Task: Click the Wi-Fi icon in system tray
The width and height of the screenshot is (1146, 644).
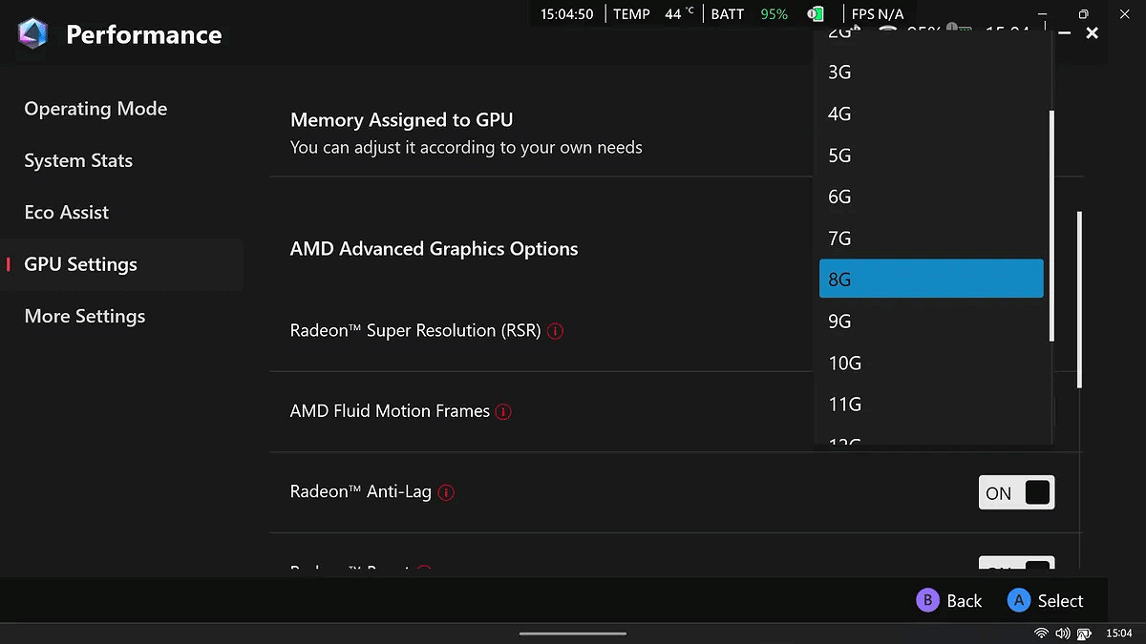Action: pyautogui.click(x=1040, y=633)
